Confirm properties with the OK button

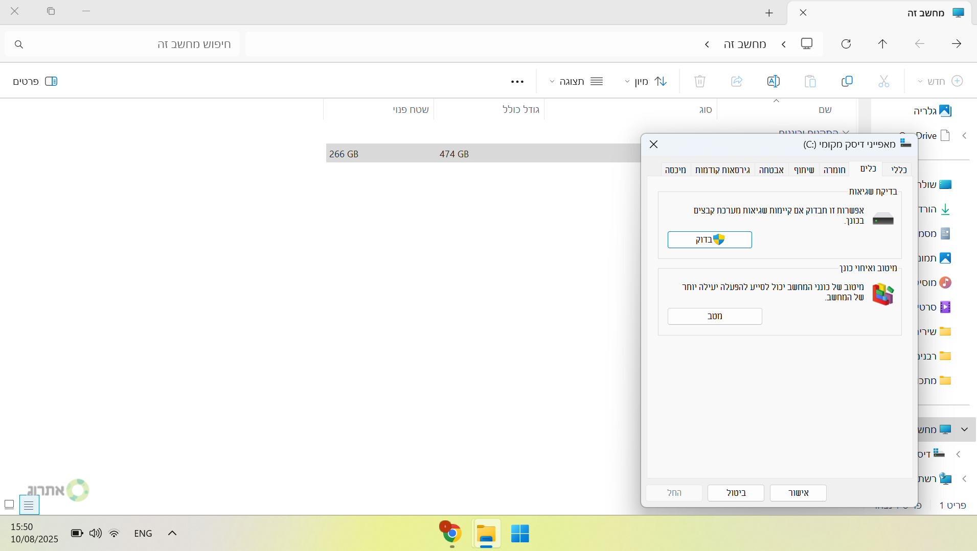point(798,493)
